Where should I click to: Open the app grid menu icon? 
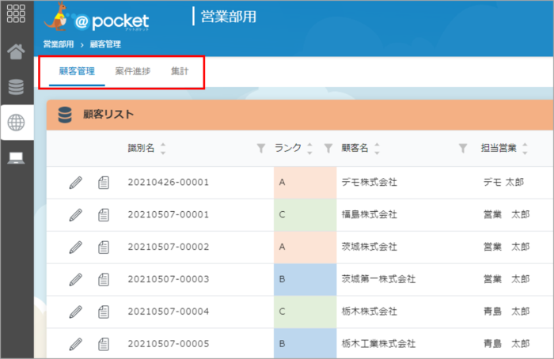[x=16, y=13]
